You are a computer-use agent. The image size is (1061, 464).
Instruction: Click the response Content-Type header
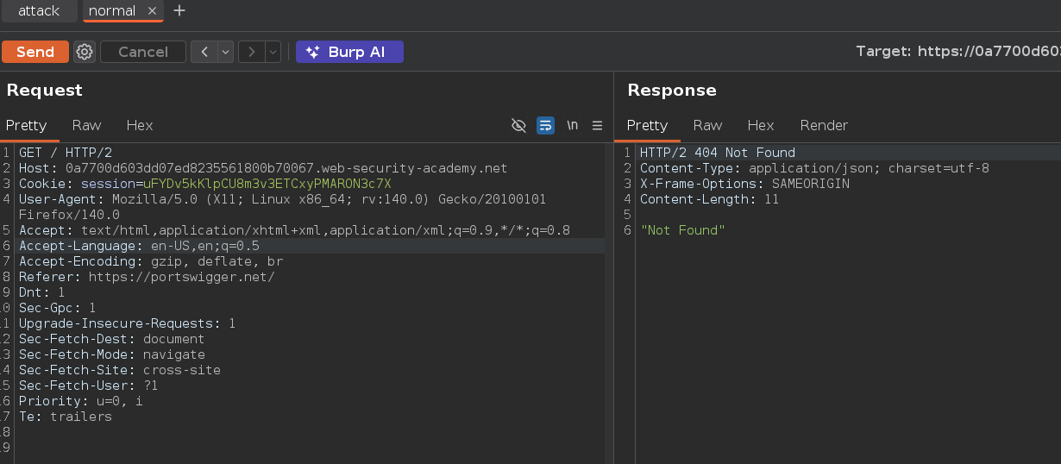pyautogui.click(x=814, y=168)
